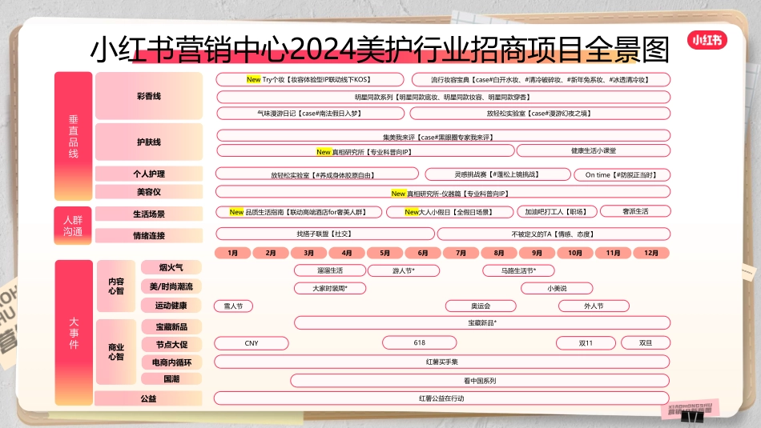Click the 生活场景 label

pos(149,214)
